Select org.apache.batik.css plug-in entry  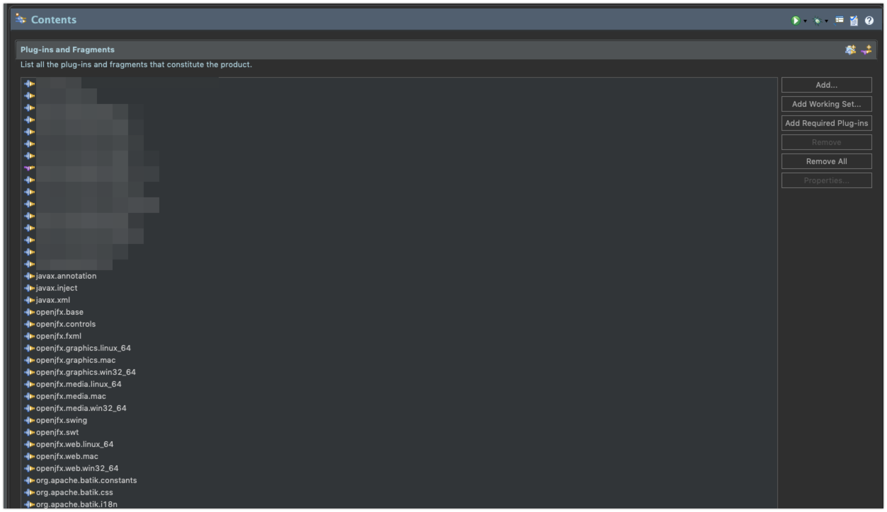tap(74, 493)
